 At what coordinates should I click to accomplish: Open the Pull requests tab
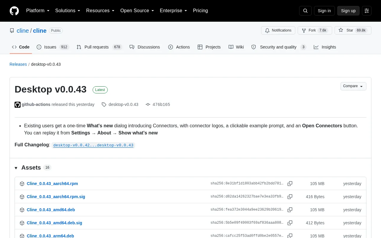[x=99, y=47]
